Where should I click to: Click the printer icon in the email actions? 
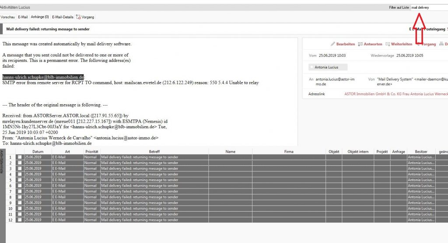point(441,44)
